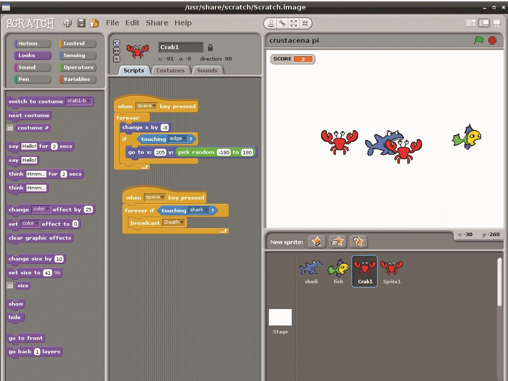Switch to small stage view mode
508x381 pixels.
pos(471,23)
